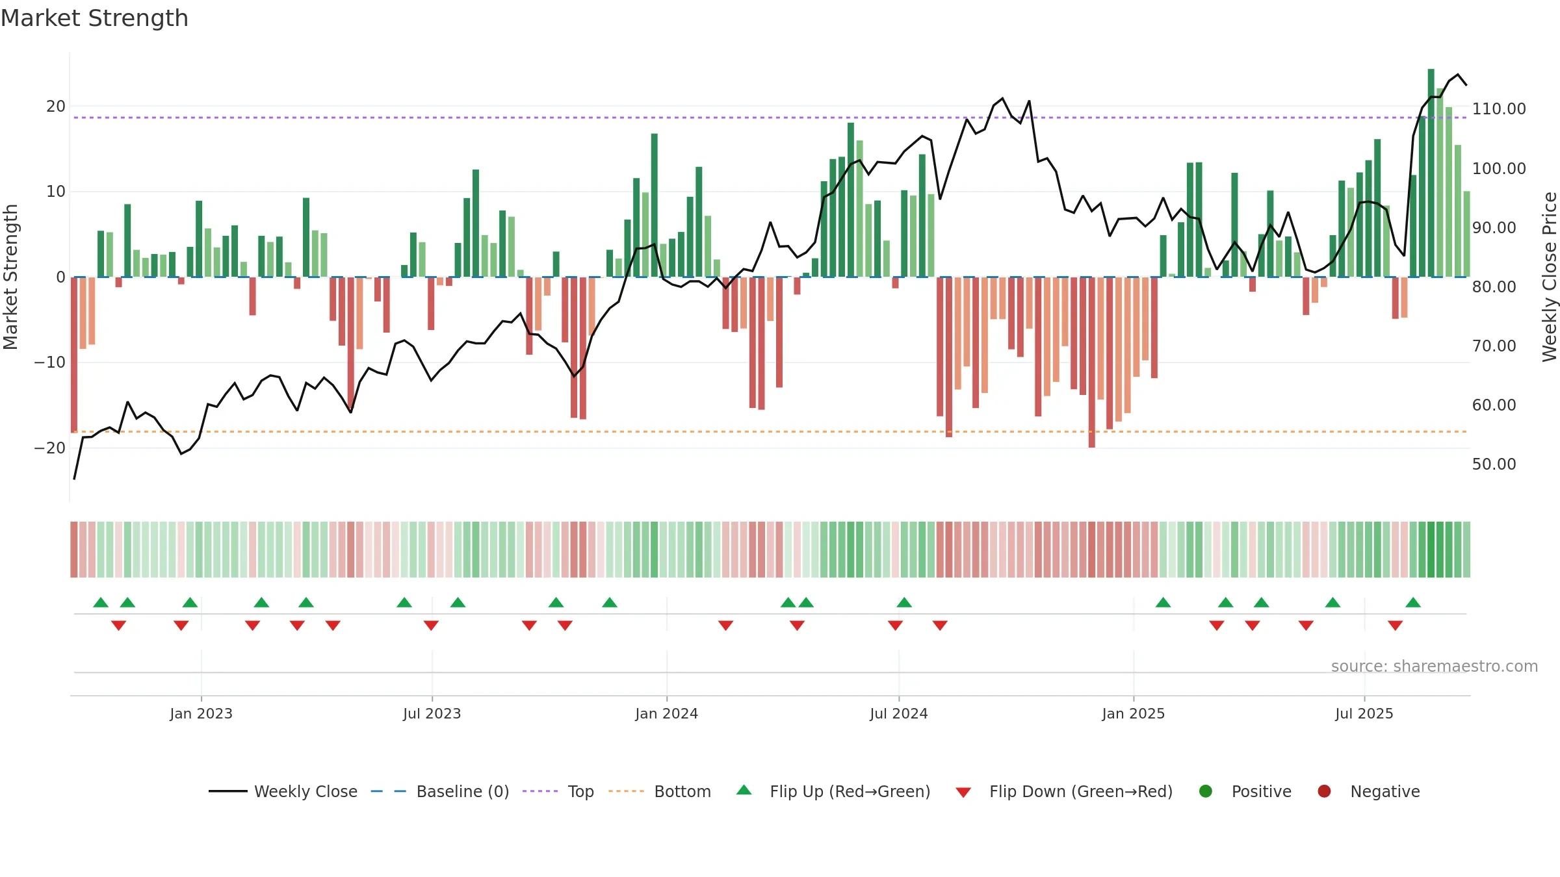
Task: Hide the Bottom threshold legend entry
Action: tap(660, 791)
